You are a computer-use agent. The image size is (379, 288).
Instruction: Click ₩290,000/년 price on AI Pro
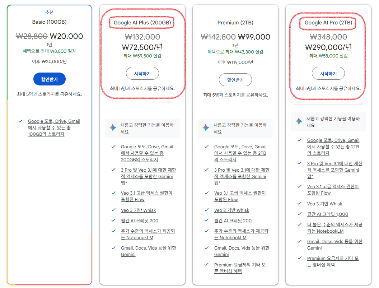[x=328, y=47]
